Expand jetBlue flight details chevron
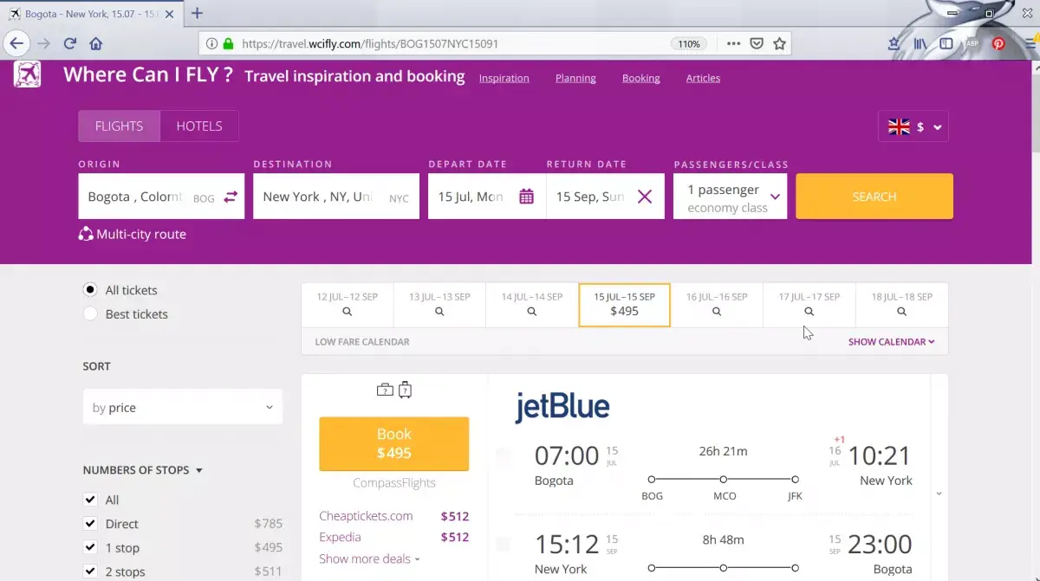This screenshot has width=1040, height=581. [939, 494]
